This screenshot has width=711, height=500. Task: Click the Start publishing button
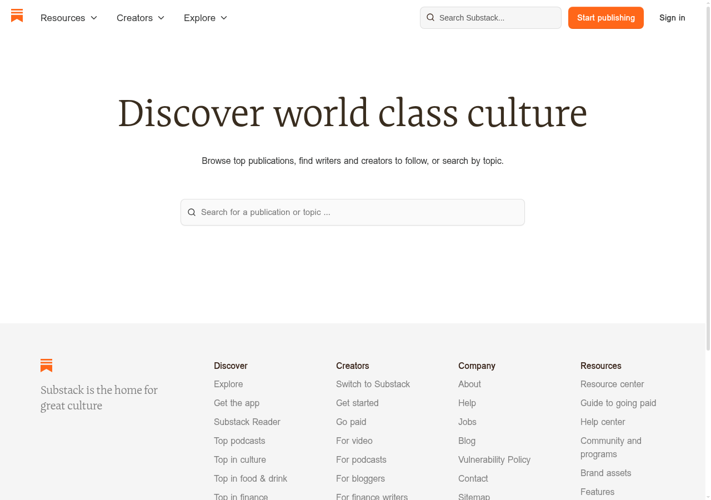click(x=606, y=18)
